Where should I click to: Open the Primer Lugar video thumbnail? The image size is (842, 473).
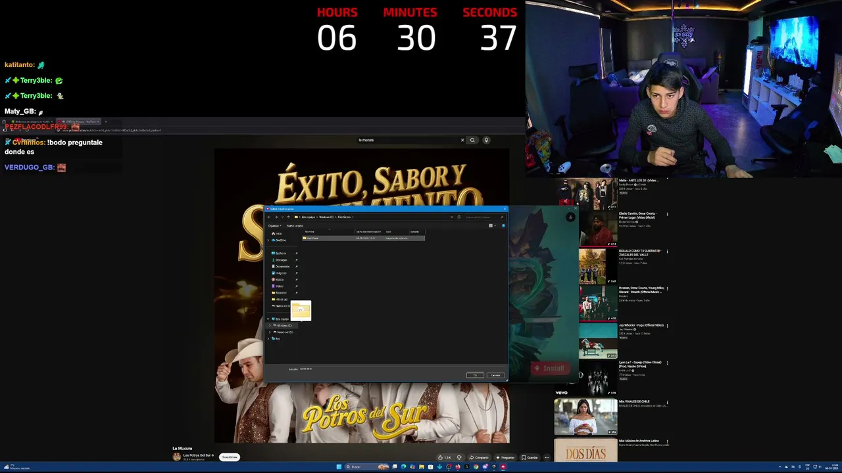click(598, 230)
